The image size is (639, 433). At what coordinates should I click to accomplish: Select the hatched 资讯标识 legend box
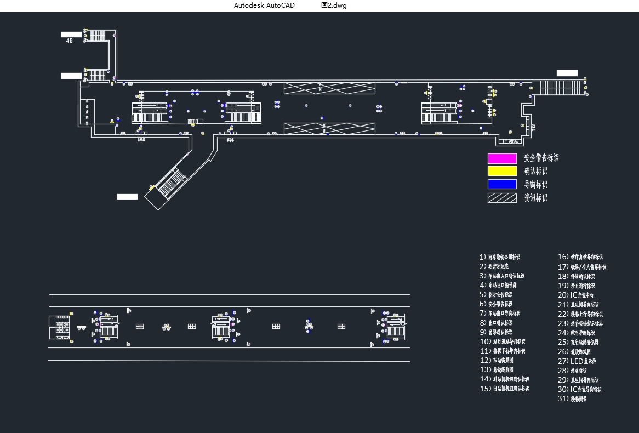(x=502, y=198)
